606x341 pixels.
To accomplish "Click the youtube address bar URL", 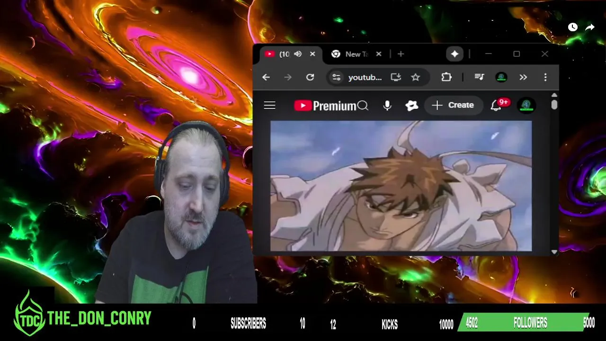I will point(365,77).
